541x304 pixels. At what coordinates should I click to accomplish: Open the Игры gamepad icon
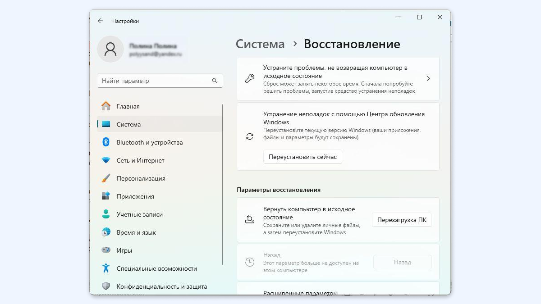tap(106, 250)
